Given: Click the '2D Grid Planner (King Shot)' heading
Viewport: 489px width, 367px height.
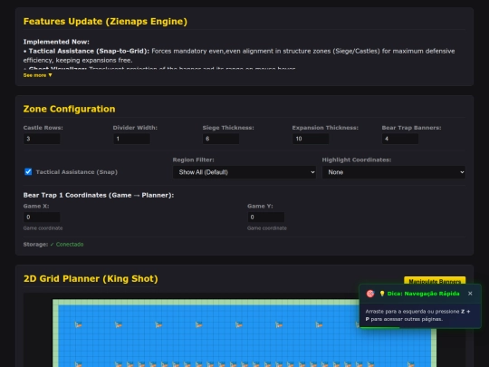Looking at the screenshot, I should [x=91, y=278].
